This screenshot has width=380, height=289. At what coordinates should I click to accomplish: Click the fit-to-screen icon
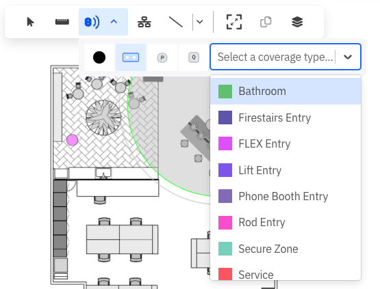234,22
